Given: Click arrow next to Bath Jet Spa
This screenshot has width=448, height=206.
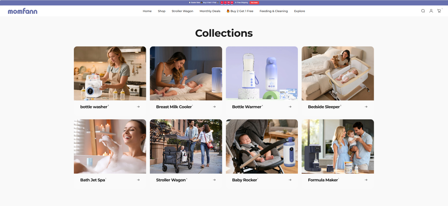Looking at the screenshot, I should (138, 180).
